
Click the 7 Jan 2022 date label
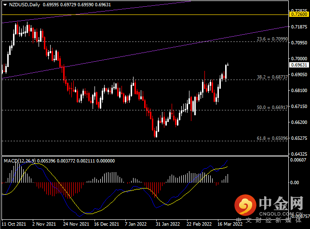click(135, 224)
